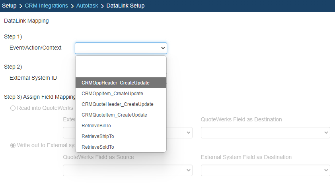
Task: Select CRMOppHeader_CreateUpdate from the dropdown list
Action: pyautogui.click(x=115, y=83)
